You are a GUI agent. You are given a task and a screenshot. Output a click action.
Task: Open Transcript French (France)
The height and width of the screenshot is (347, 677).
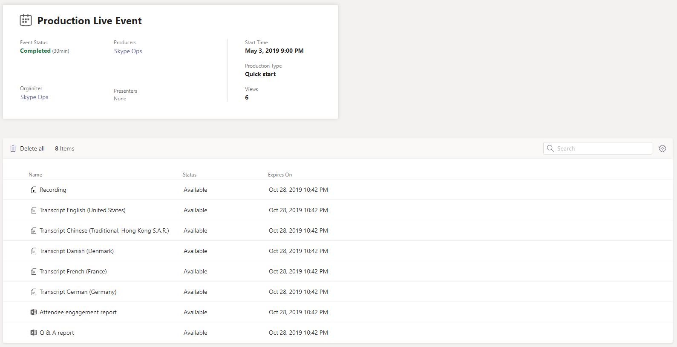73,271
